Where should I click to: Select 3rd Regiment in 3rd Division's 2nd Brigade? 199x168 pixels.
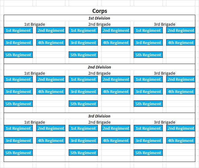click(83, 140)
